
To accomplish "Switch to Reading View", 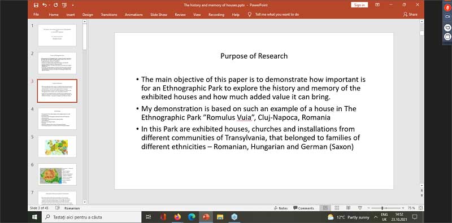I will tap(348, 208).
